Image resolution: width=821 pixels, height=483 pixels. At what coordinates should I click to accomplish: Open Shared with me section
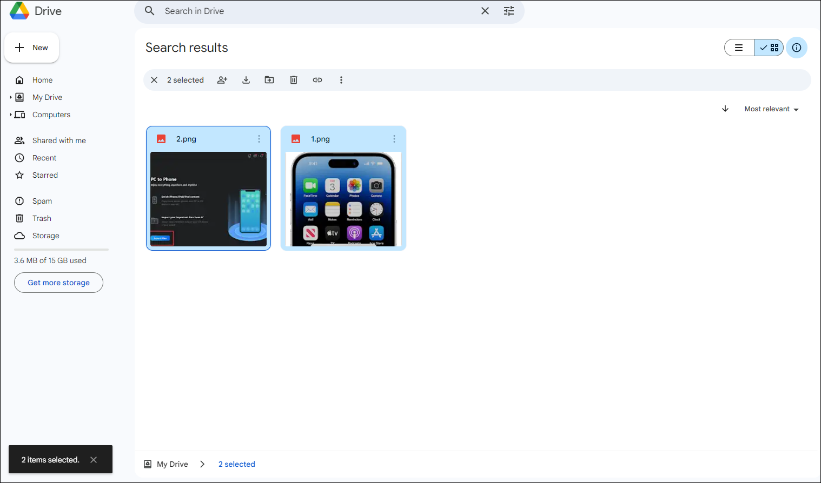[59, 140]
